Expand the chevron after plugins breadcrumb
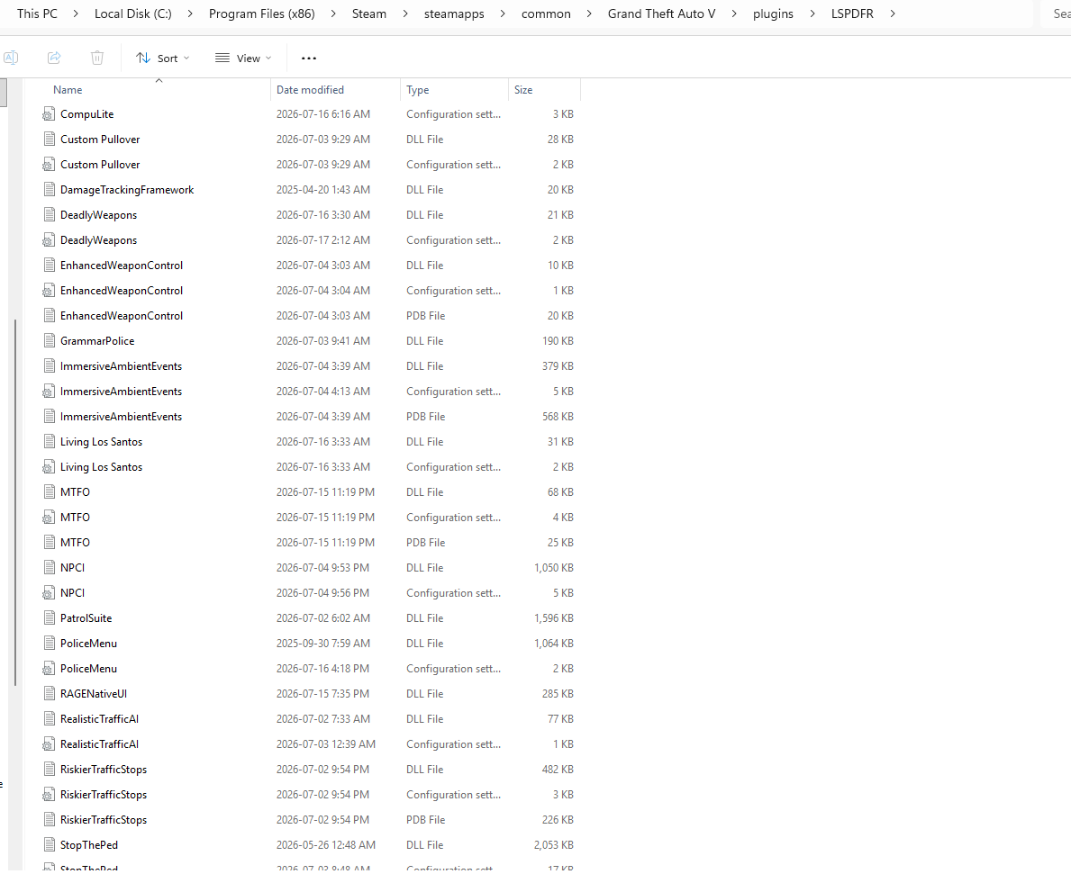 coord(812,14)
